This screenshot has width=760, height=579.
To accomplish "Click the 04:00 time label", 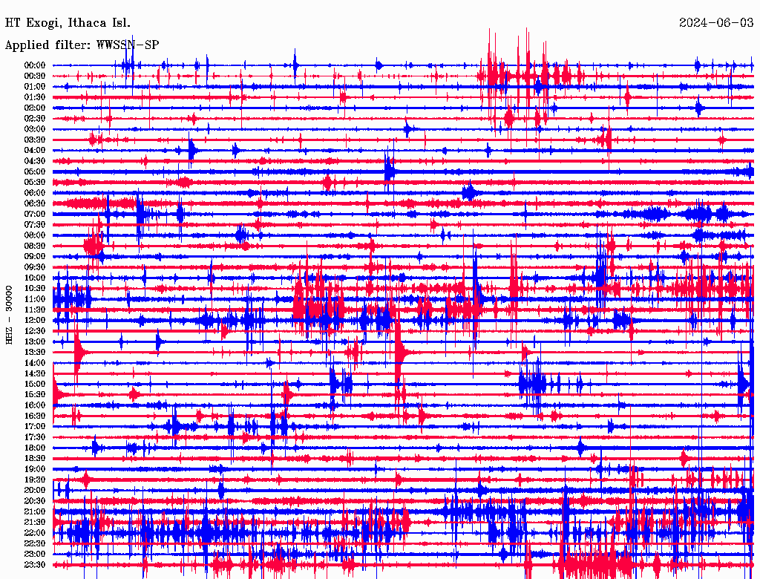I will pyautogui.click(x=35, y=151).
